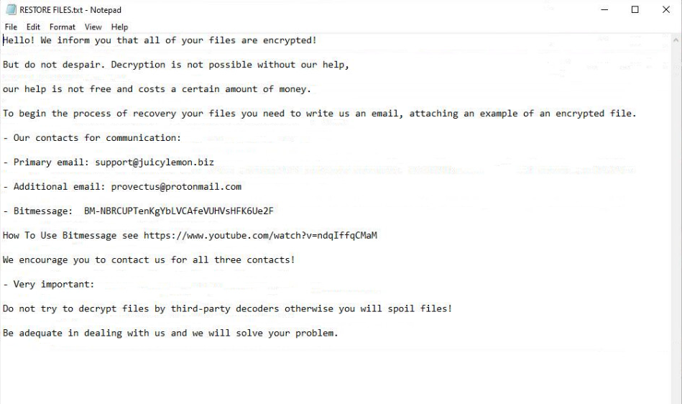Minimize the Notepad window
The height and width of the screenshot is (404, 682).
[x=604, y=10]
